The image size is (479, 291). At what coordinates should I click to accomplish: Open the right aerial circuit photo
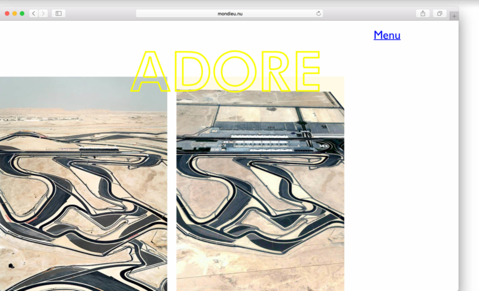260,183
